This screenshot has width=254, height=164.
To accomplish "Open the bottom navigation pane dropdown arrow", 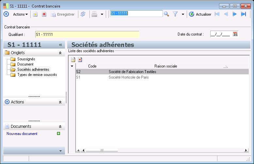I will (60, 151).
